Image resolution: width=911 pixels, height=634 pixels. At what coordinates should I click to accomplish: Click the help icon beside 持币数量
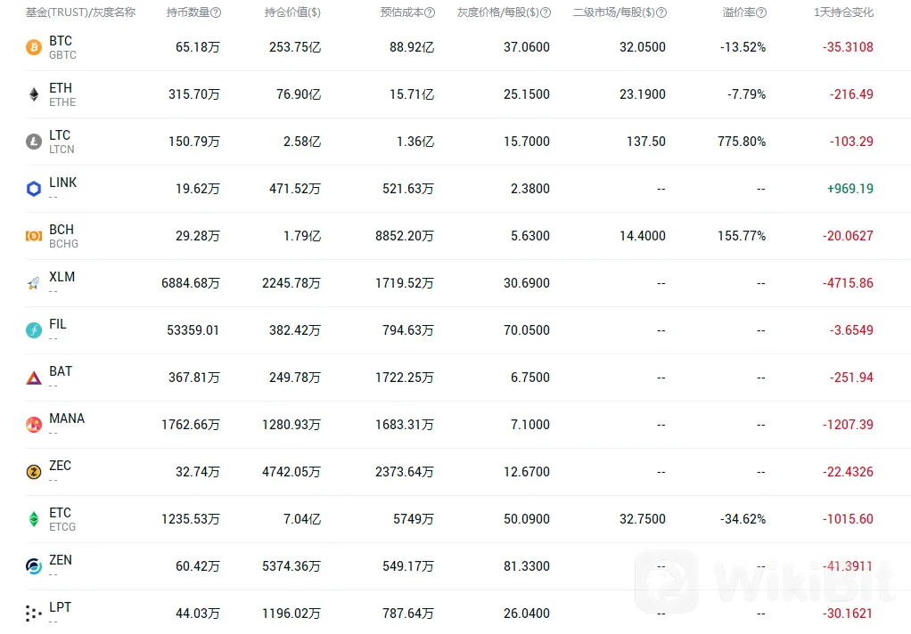pyautogui.click(x=216, y=13)
